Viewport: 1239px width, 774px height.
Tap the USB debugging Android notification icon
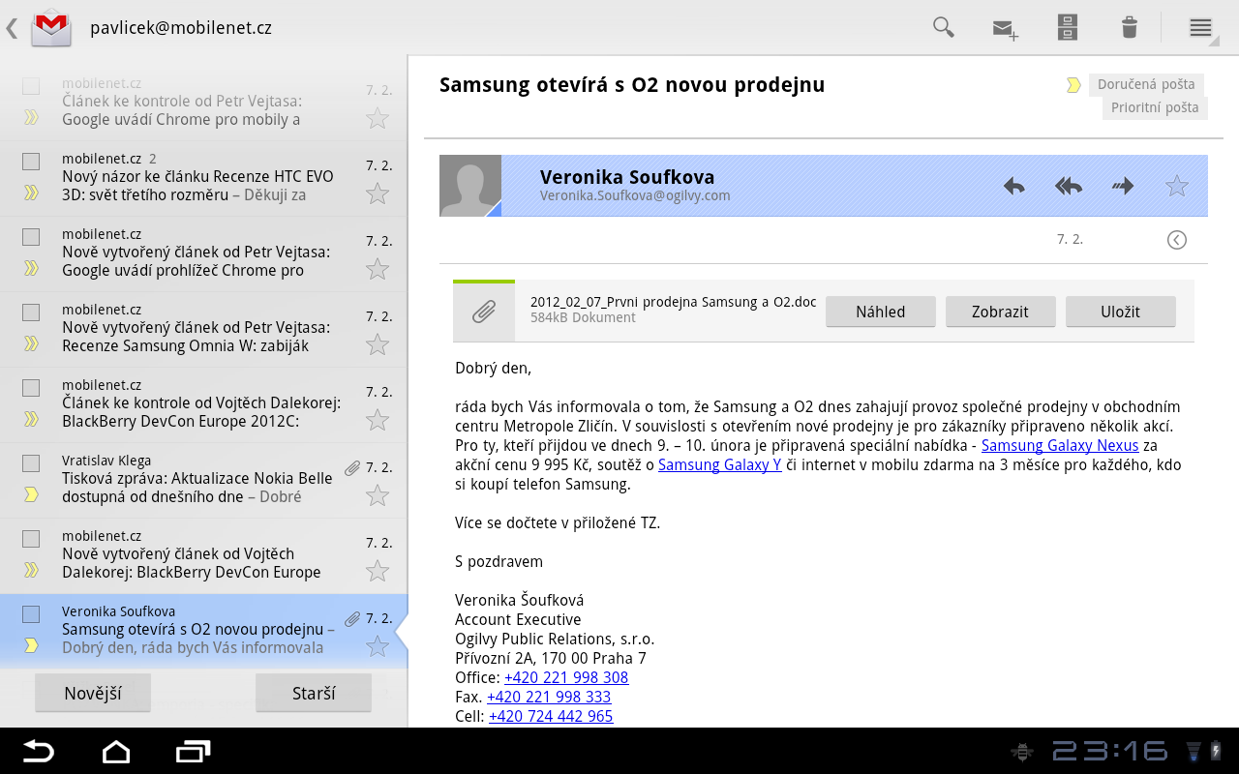coord(1020,751)
